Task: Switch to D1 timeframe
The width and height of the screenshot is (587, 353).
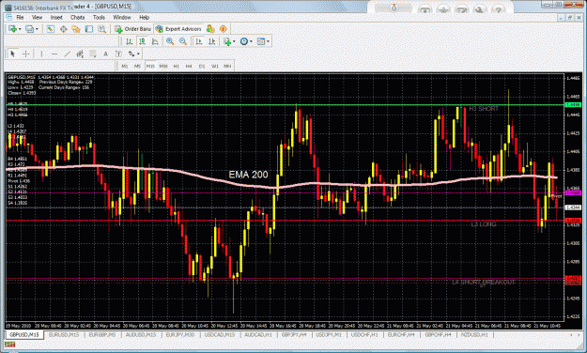Action: (202, 66)
